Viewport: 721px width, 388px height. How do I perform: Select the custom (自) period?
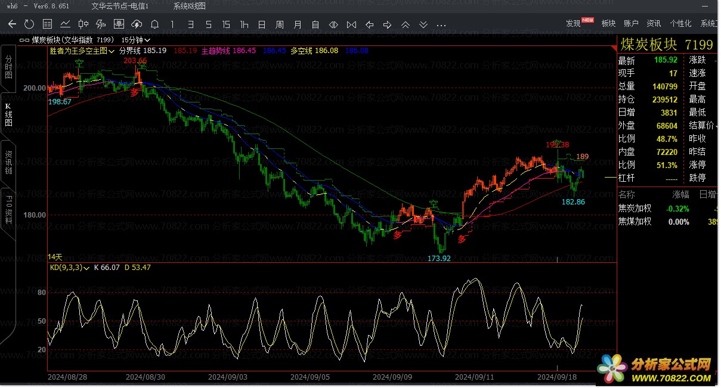[x=315, y=24]
